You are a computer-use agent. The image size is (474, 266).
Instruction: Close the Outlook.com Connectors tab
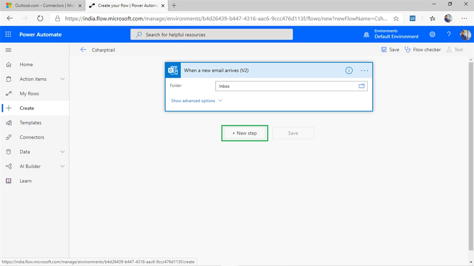click(80, 6)
